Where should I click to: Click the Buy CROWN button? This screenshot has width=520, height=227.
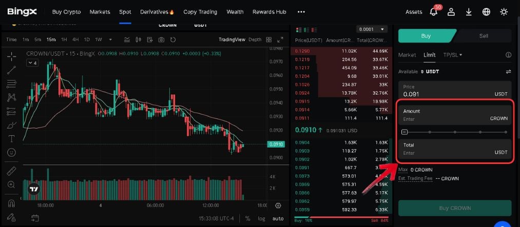[455, 208]
